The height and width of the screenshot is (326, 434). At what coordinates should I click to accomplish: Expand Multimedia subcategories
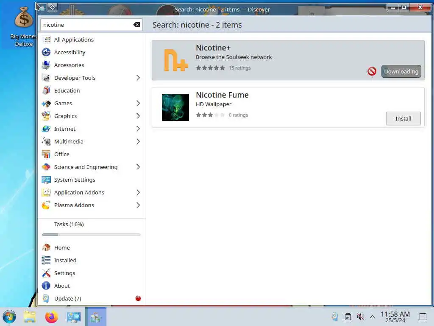point(138,142)
